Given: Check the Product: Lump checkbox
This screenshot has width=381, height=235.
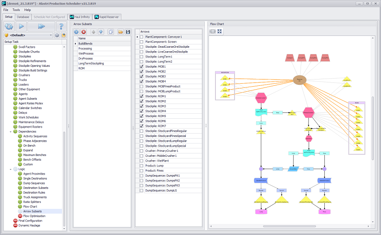Looking at the screenshot, I should (141, 166).
